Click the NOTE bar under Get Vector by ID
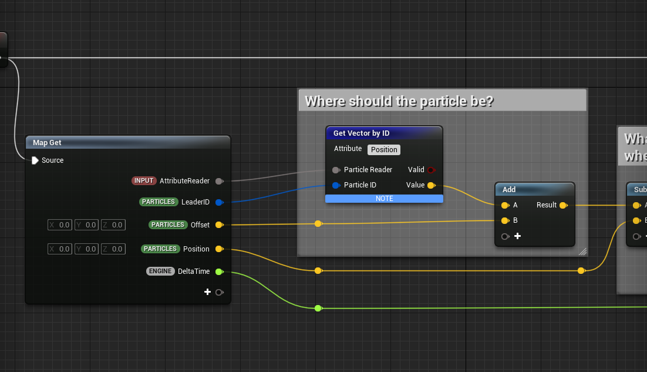Image resolution: width=647 pixels, height=372 pixels. click(x=384, y=198)
